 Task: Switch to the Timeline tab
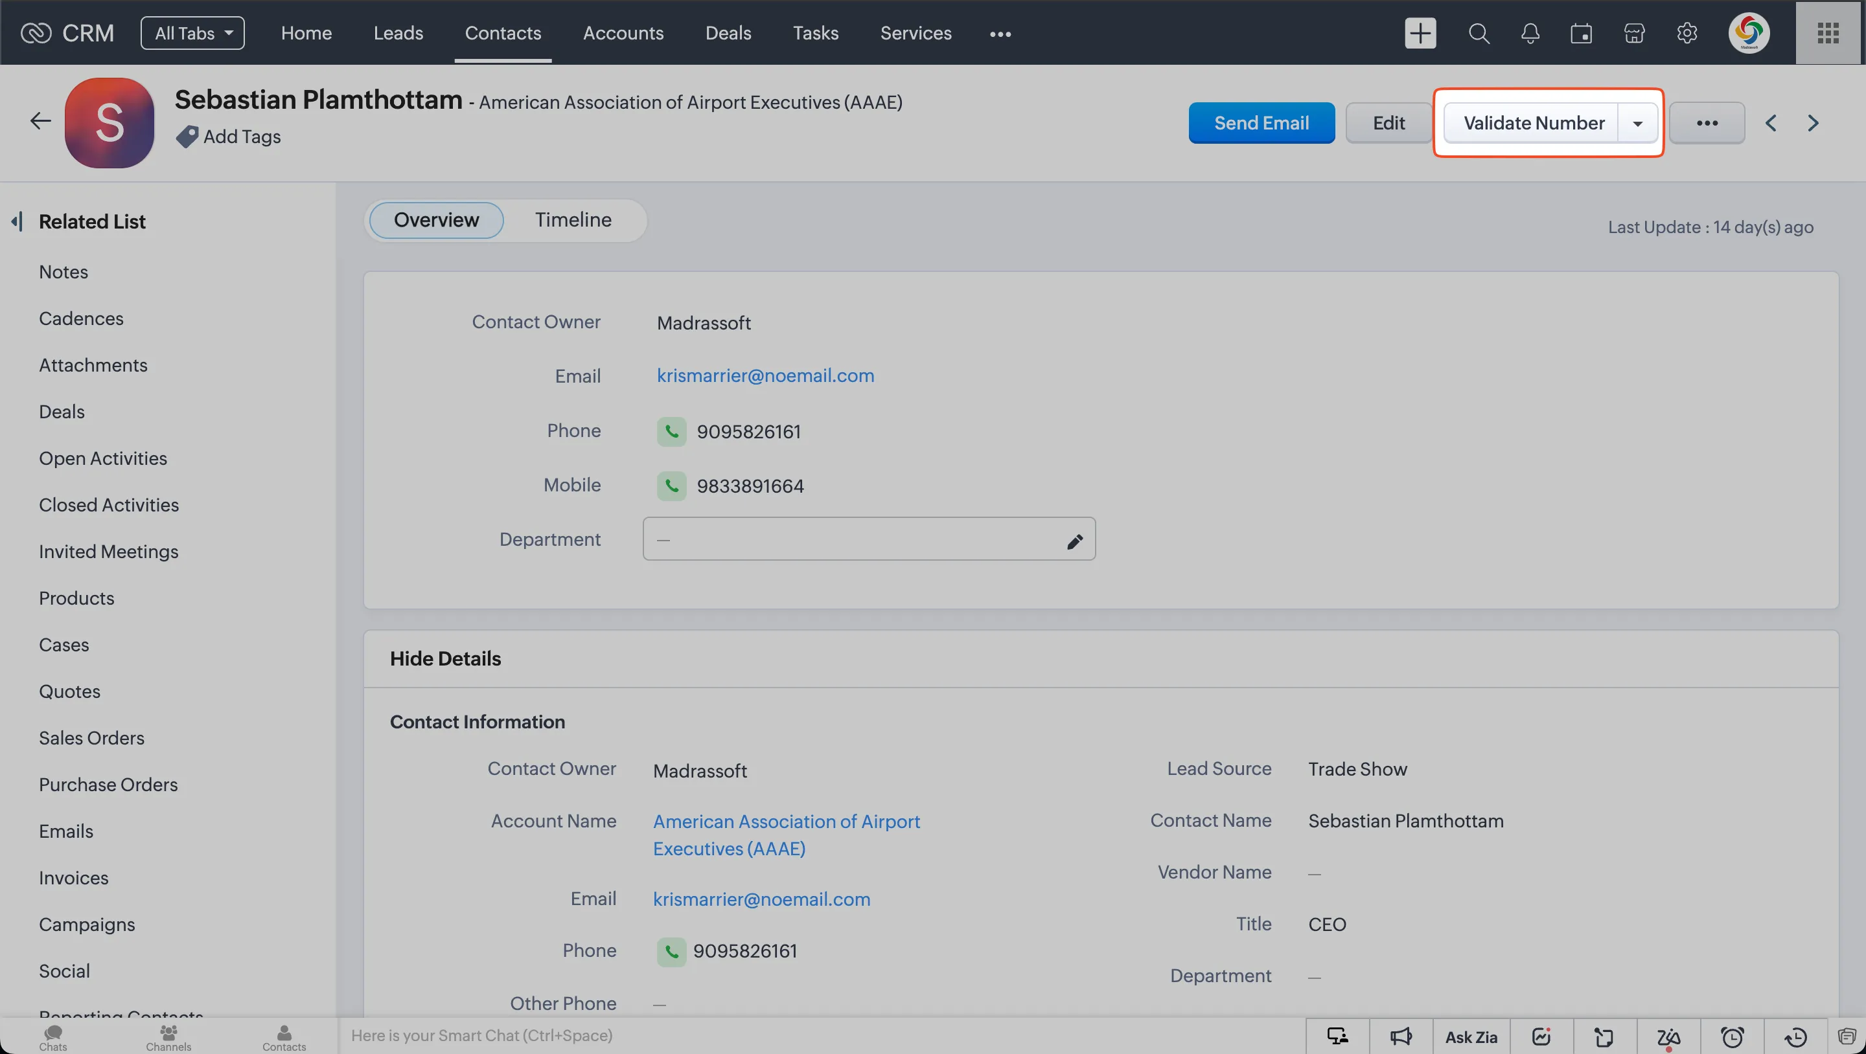pyautogui.click(x=573, y=219)
